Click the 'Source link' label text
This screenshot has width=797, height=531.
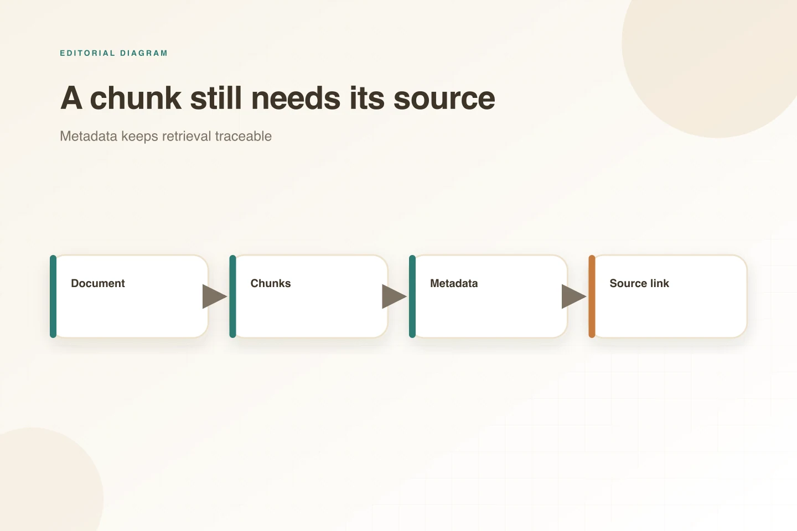click(x=639, y=283)
